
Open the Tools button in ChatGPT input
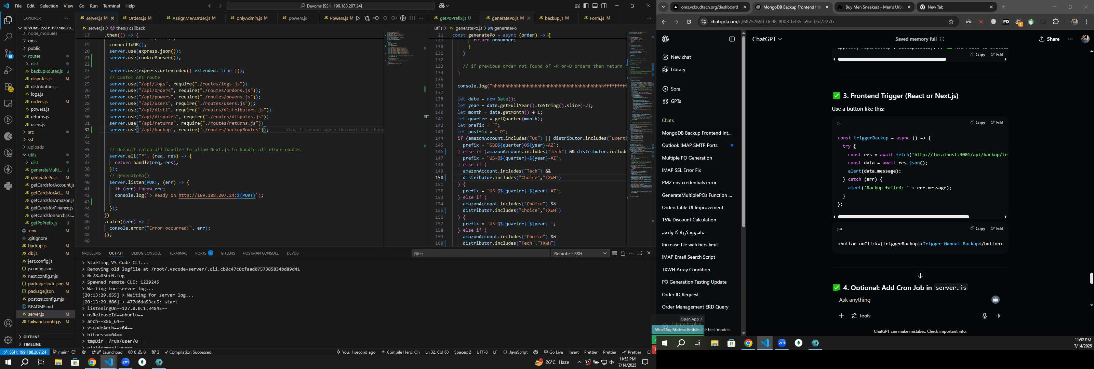point(861,316)
